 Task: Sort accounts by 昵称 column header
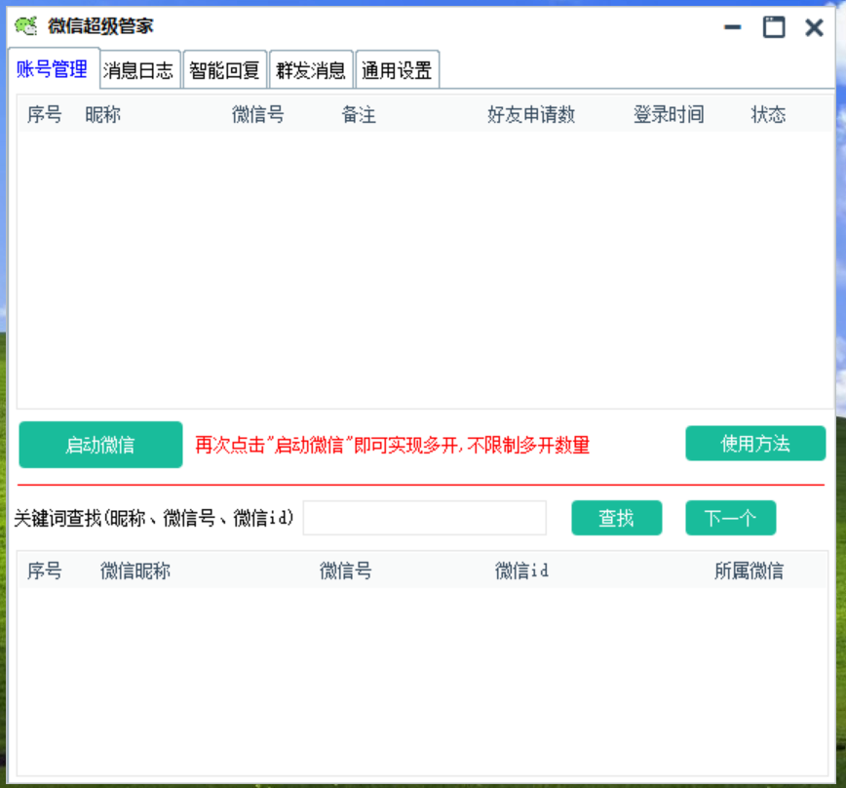(x=103, y=115)
